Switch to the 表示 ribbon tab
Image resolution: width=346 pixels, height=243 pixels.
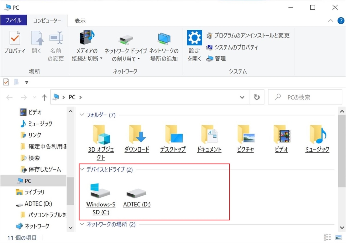[x=80, y=21]
